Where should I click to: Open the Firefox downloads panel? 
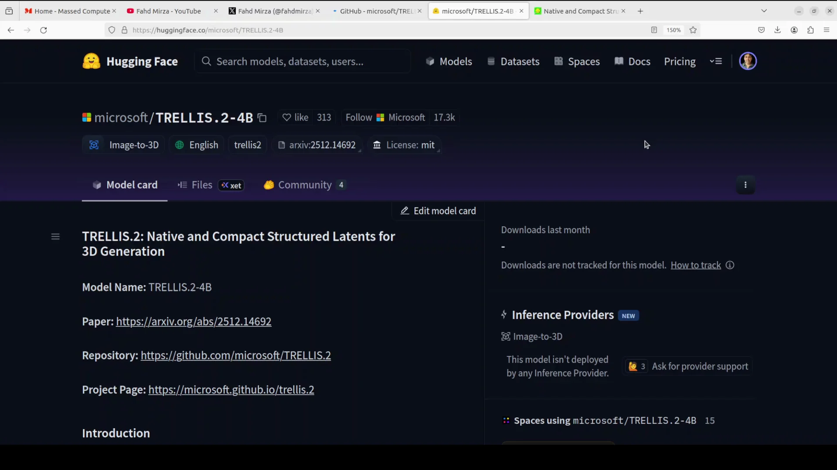pyautogui.click(x=777, y=30)
